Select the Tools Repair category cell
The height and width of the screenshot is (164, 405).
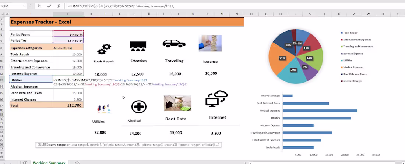[x=31, y=54]
